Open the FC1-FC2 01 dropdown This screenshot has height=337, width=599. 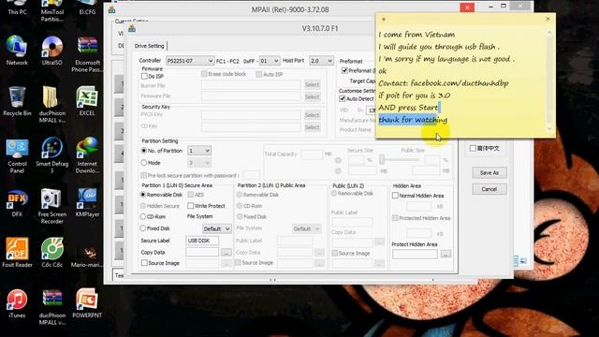click(270, 61)
